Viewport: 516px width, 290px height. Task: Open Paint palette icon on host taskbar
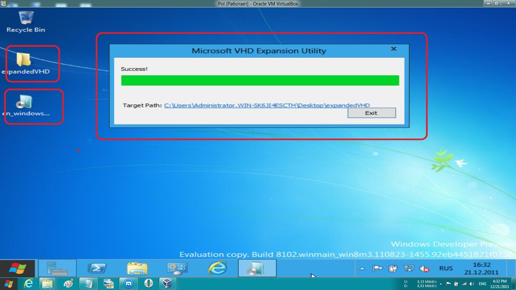pos(68,284)
